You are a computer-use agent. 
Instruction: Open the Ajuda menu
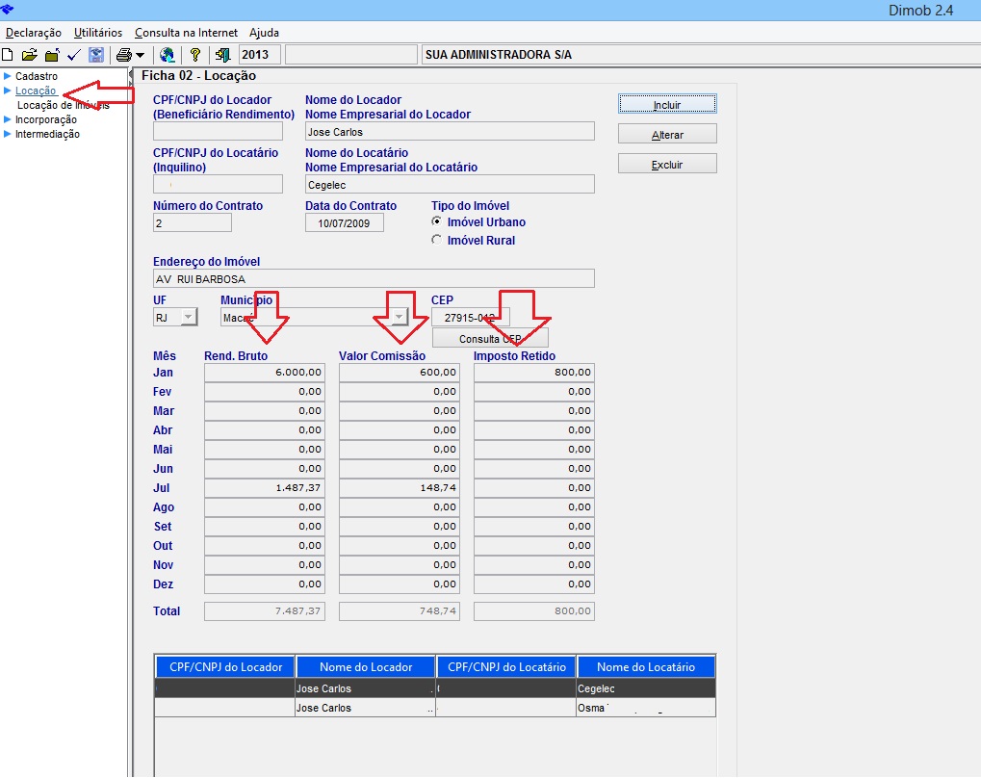264,33
